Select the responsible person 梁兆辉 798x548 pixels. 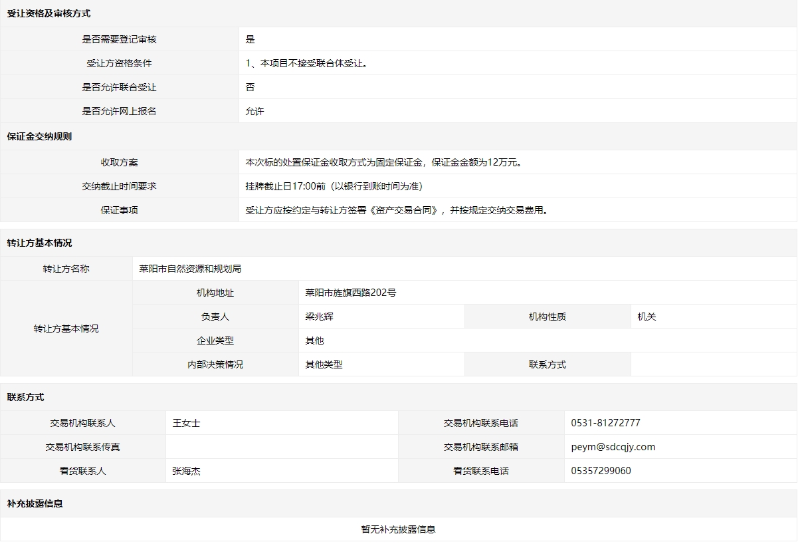click(319, 317)
